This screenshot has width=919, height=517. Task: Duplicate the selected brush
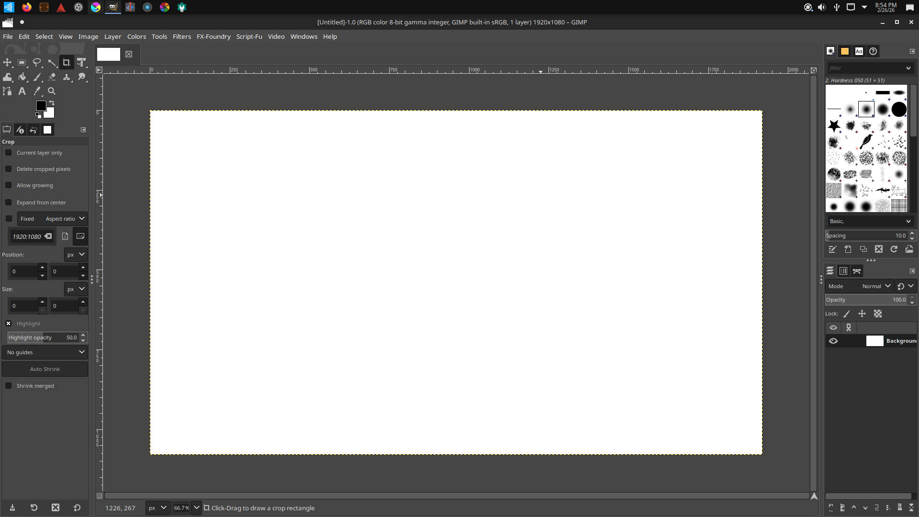coord(863,249)
